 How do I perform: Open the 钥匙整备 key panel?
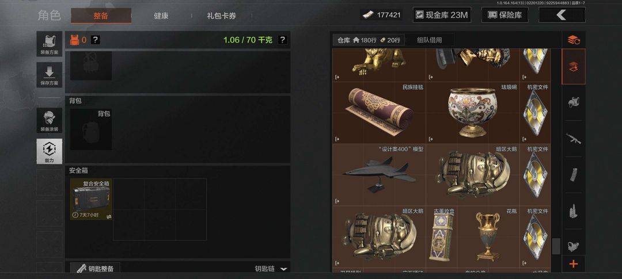point(95,268)
